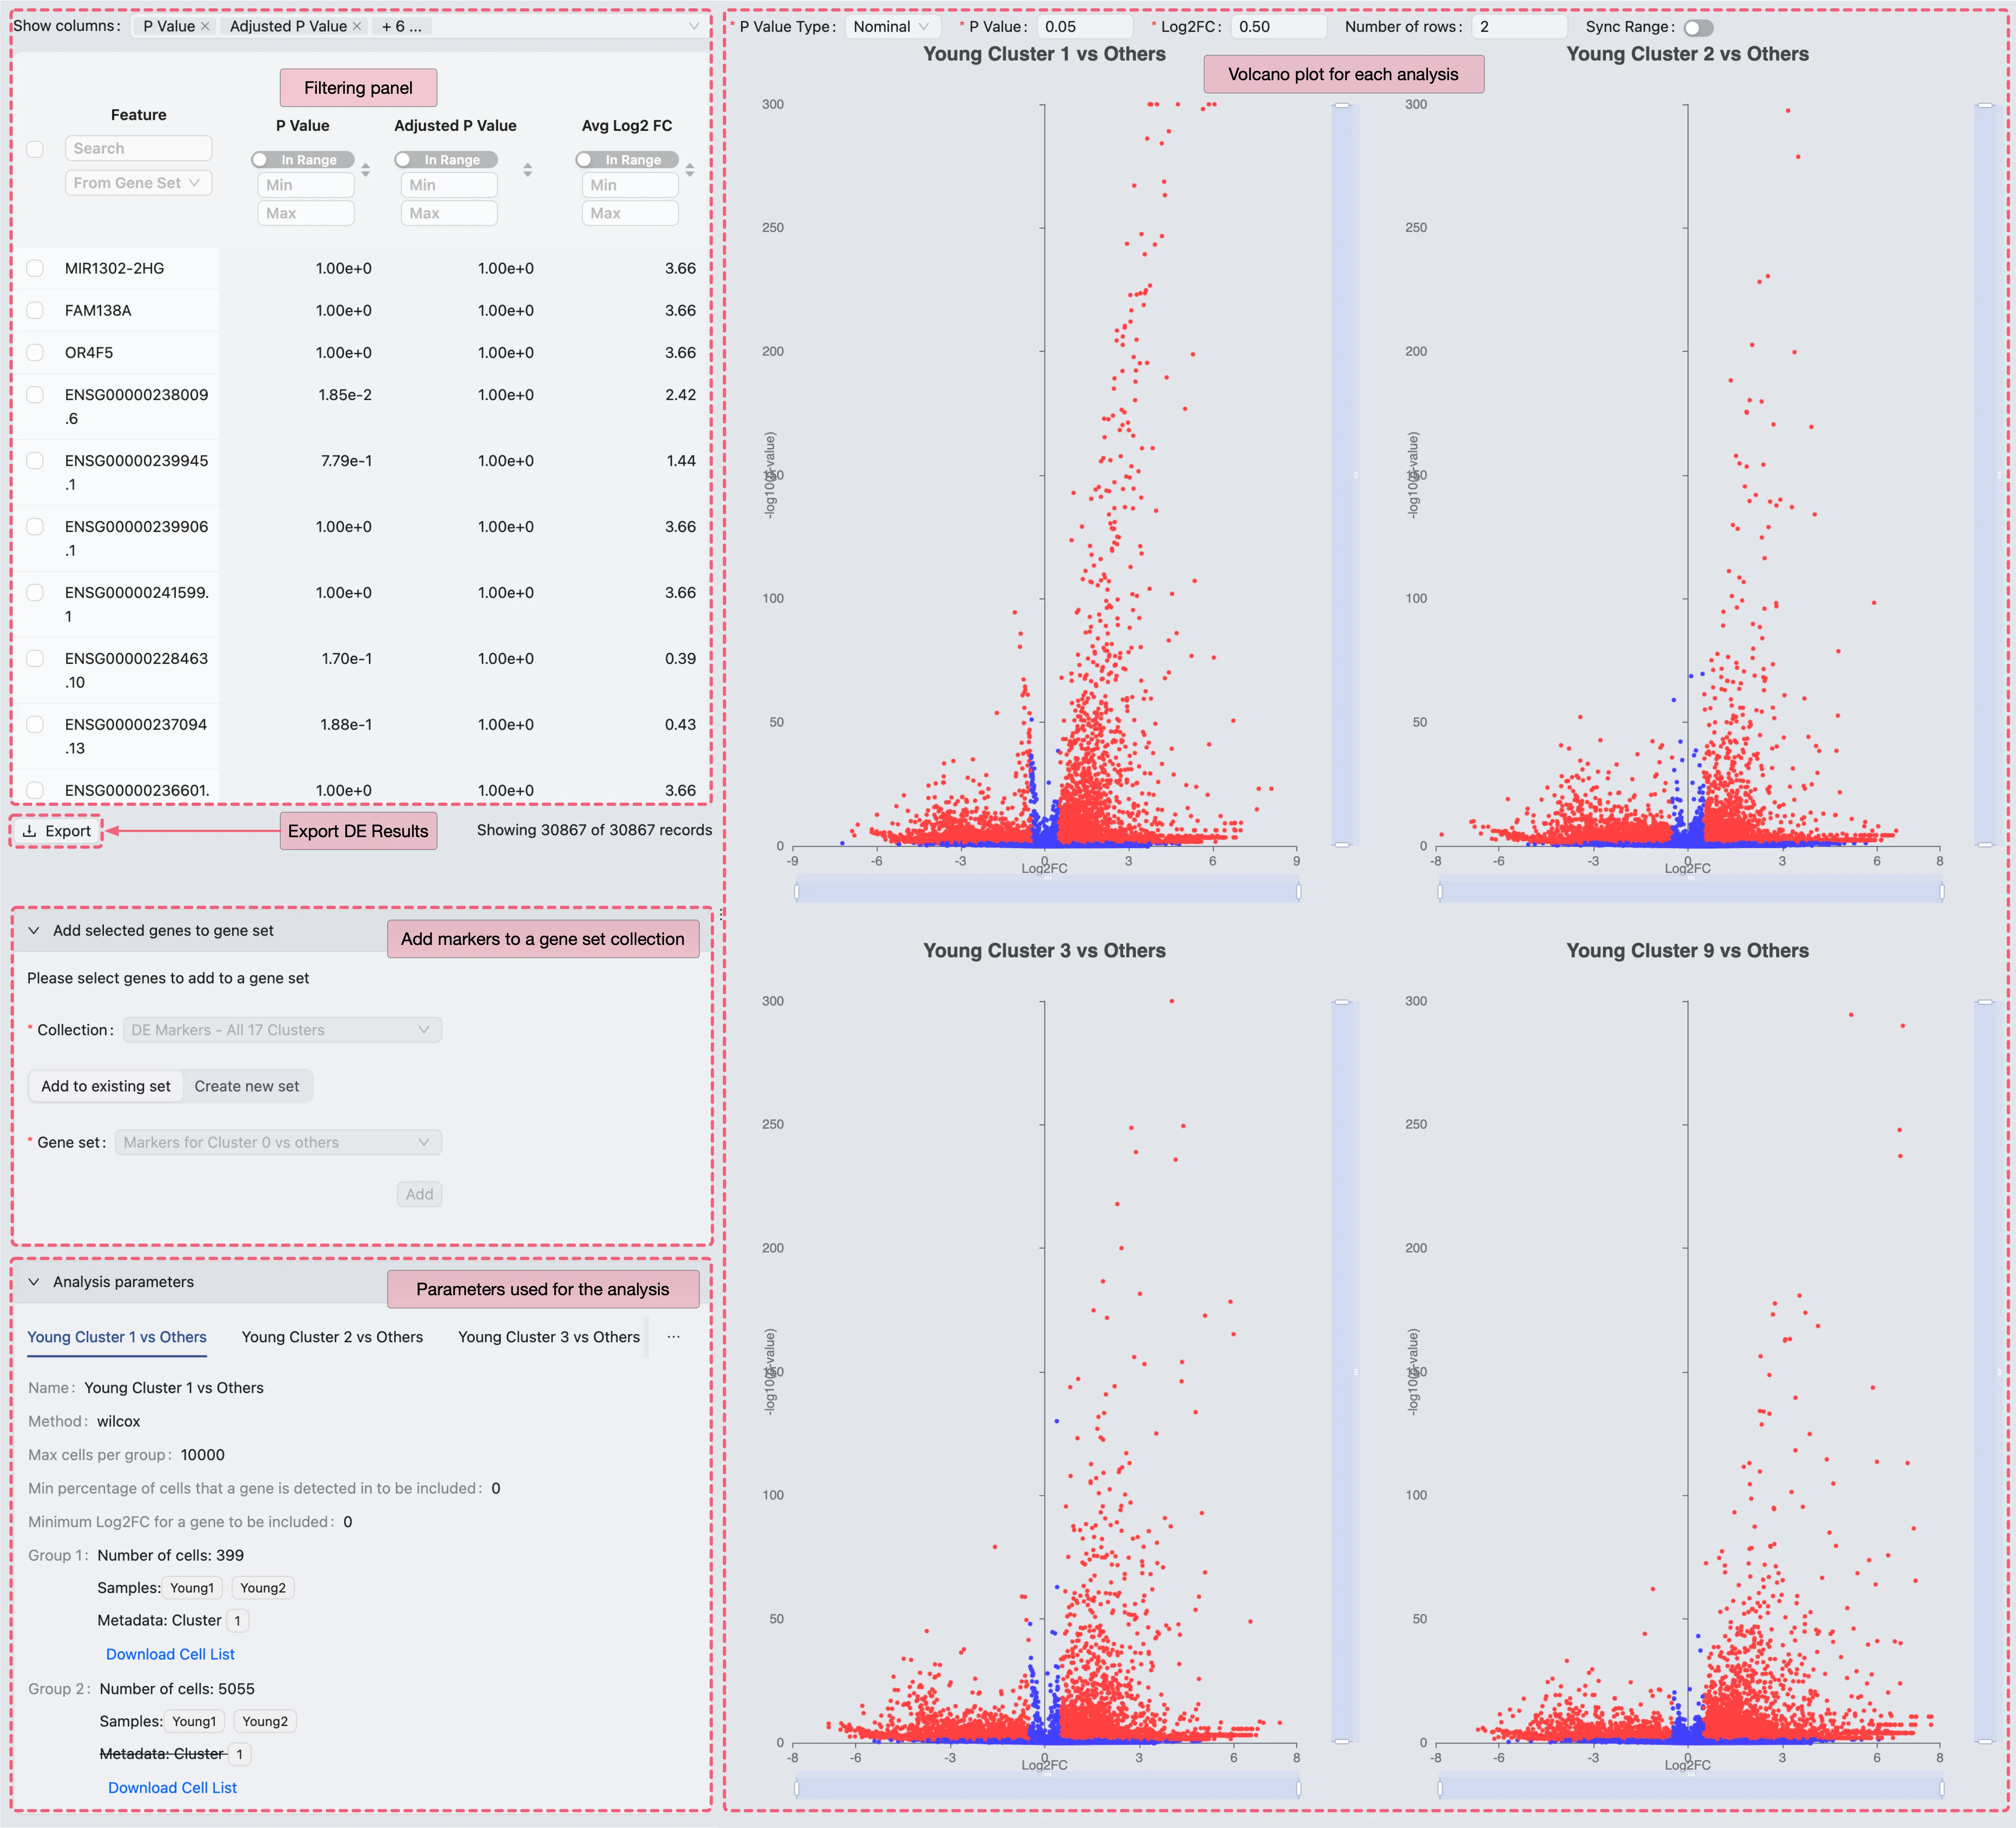Click the Export download icon
The image size is (2016, 1828).
(30, 831)
